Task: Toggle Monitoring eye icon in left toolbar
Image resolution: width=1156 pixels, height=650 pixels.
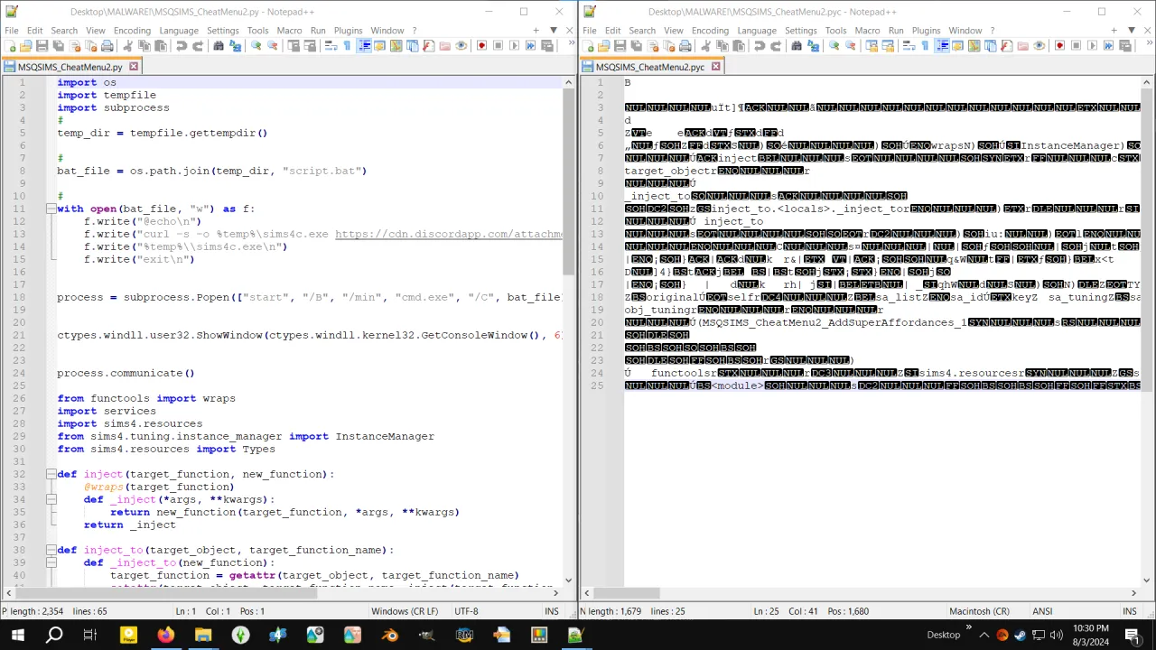Action: (x=461, y=46)
